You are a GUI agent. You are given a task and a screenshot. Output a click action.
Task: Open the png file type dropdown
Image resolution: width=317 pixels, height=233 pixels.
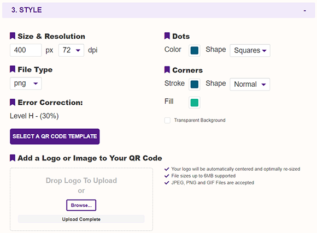point(26,83)
